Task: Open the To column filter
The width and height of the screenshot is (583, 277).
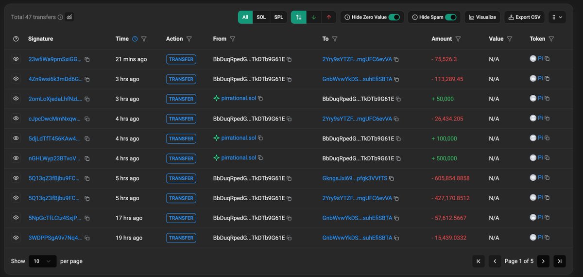Action: point(335,39)
